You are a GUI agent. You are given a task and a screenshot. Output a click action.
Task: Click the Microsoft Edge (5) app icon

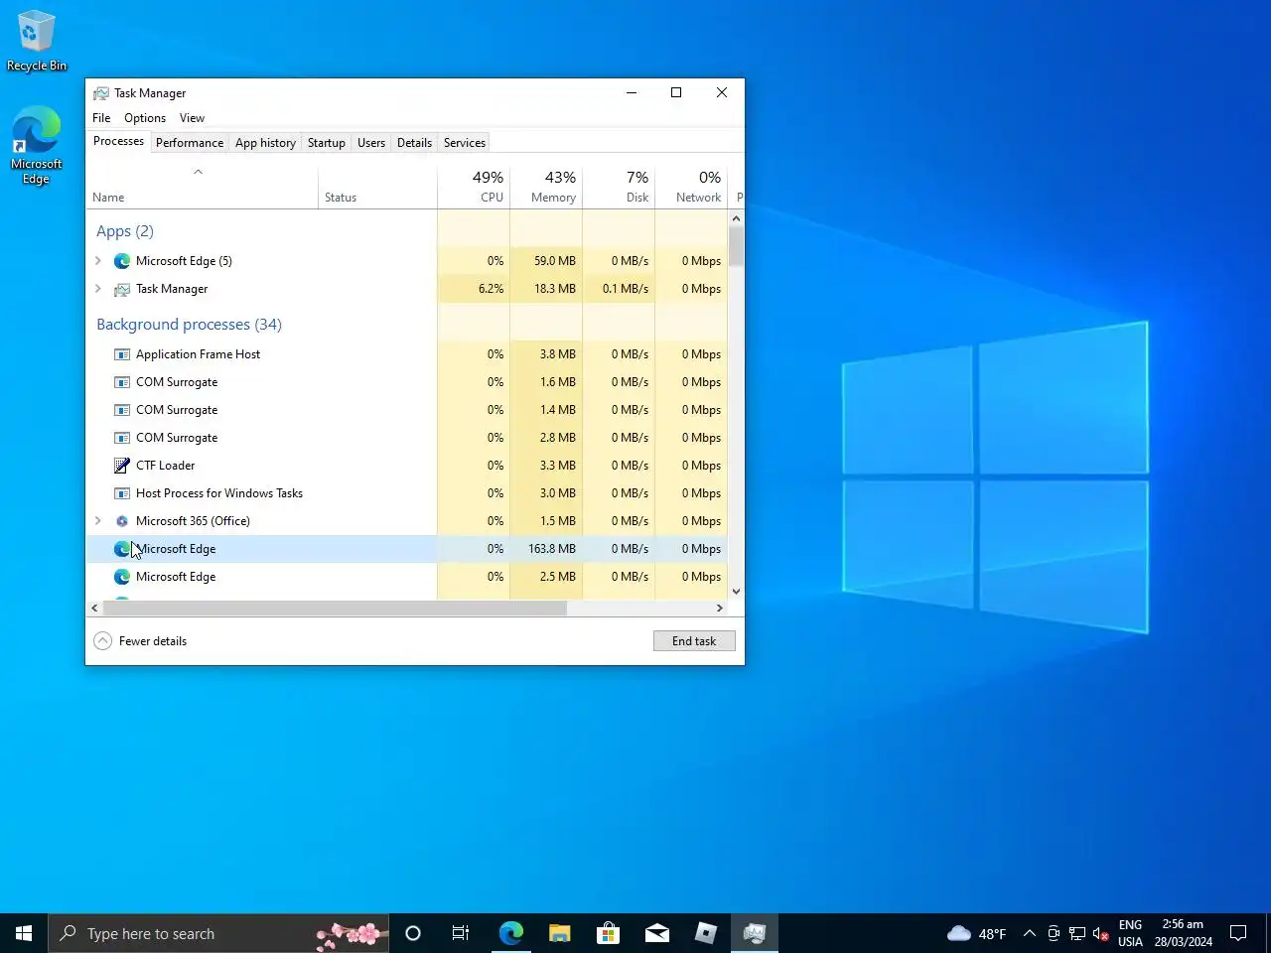(x=122, y=261)
